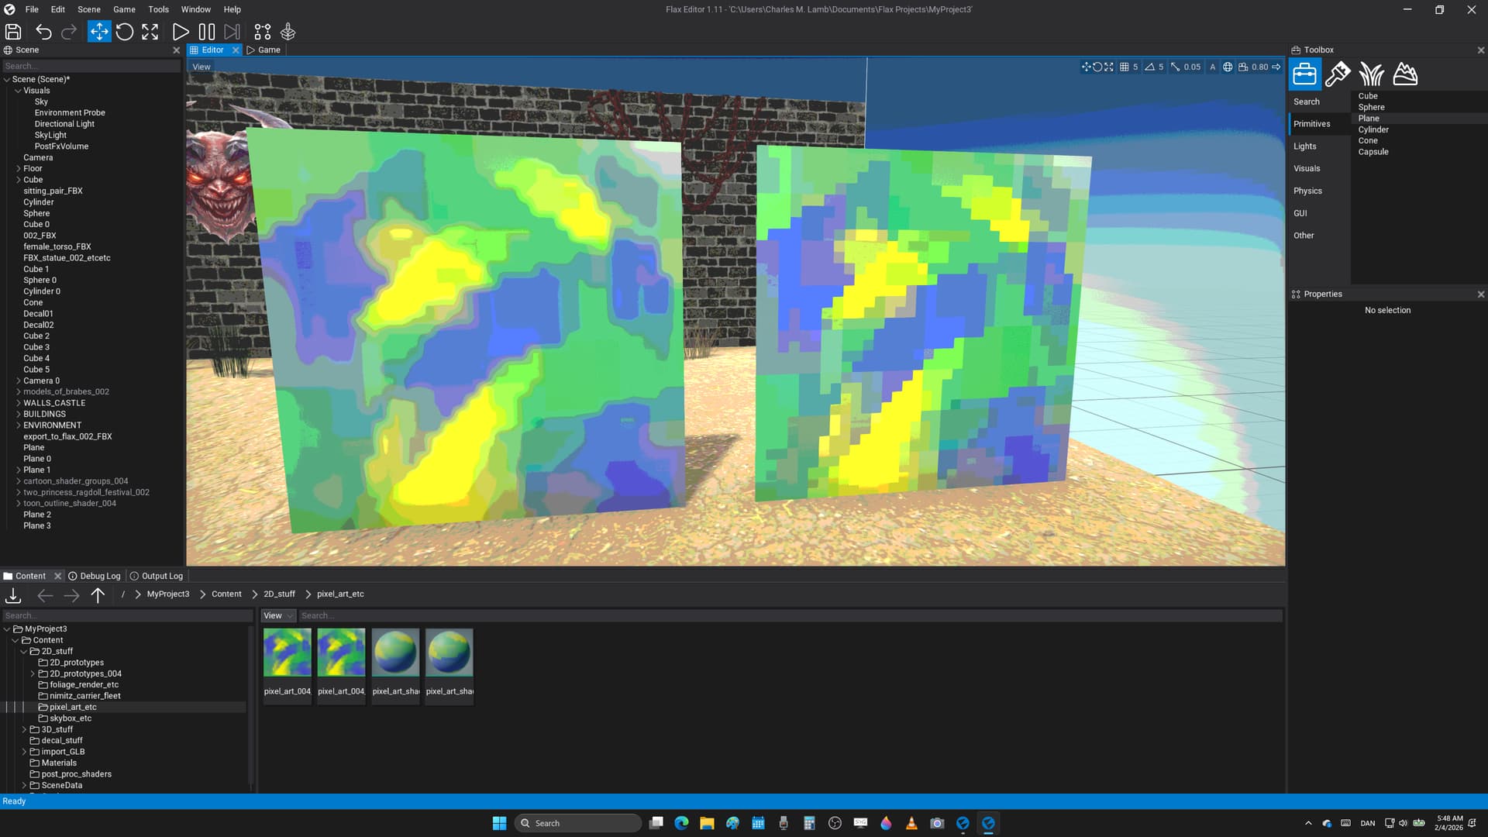Select the Scale gizmo tool in toolbar

pos(150,32)
